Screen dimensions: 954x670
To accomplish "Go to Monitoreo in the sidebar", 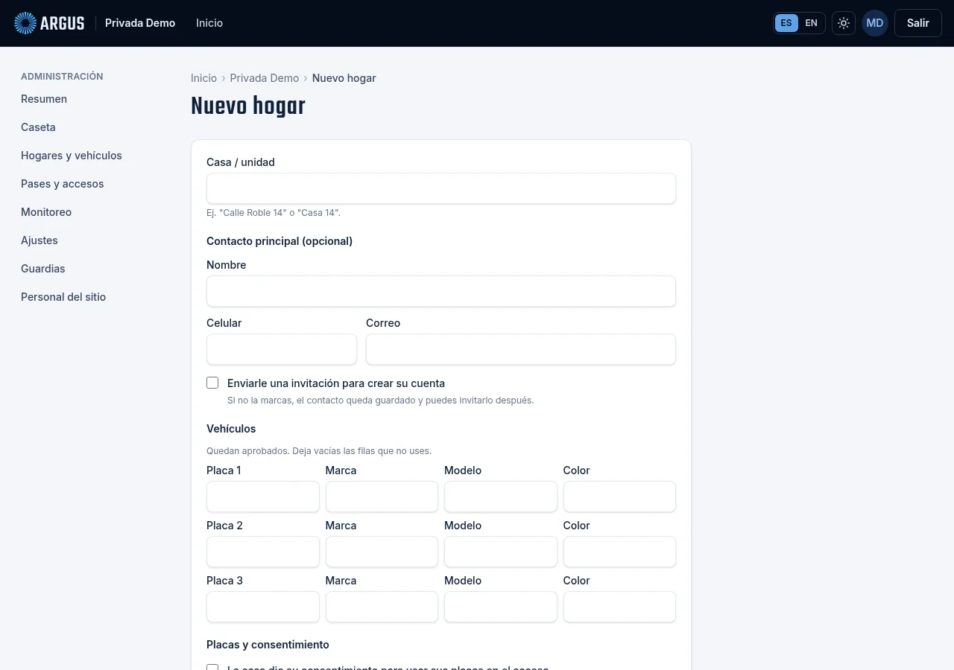I will 46,212.
